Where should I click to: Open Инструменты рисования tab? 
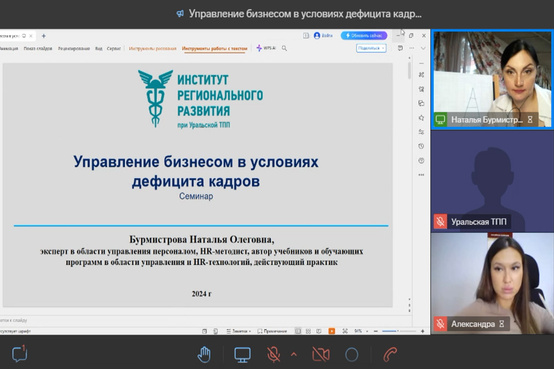153,49
